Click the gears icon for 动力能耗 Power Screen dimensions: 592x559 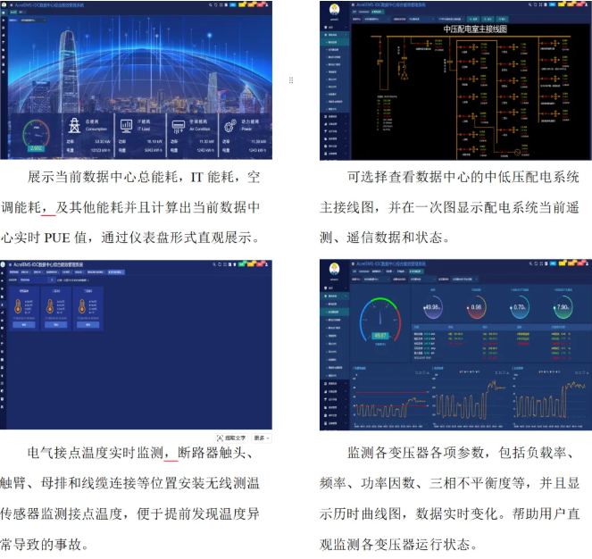click(230, 125)
